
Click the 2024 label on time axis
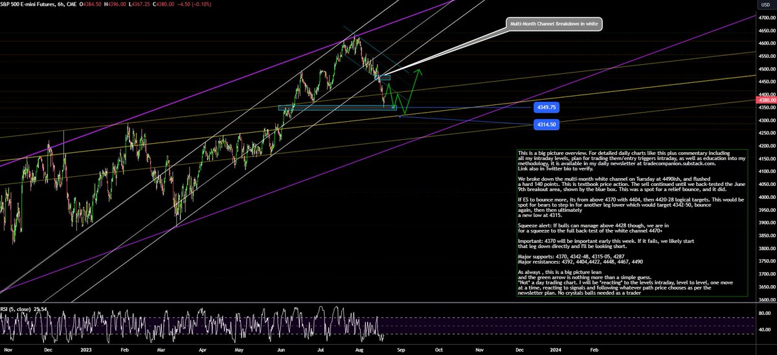coord(554,349)
